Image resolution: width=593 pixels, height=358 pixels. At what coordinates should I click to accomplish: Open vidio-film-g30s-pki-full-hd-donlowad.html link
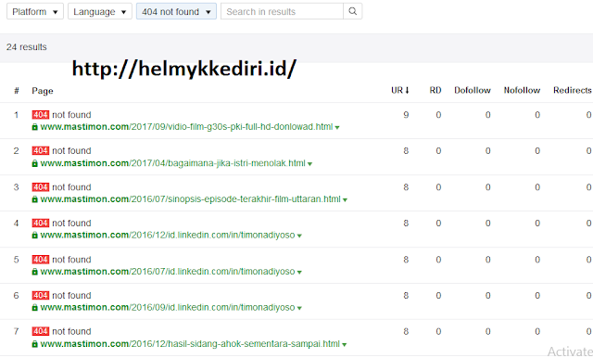click(x=186, y=127)
